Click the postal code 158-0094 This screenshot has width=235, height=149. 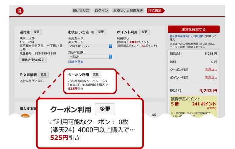pos(27,42)
